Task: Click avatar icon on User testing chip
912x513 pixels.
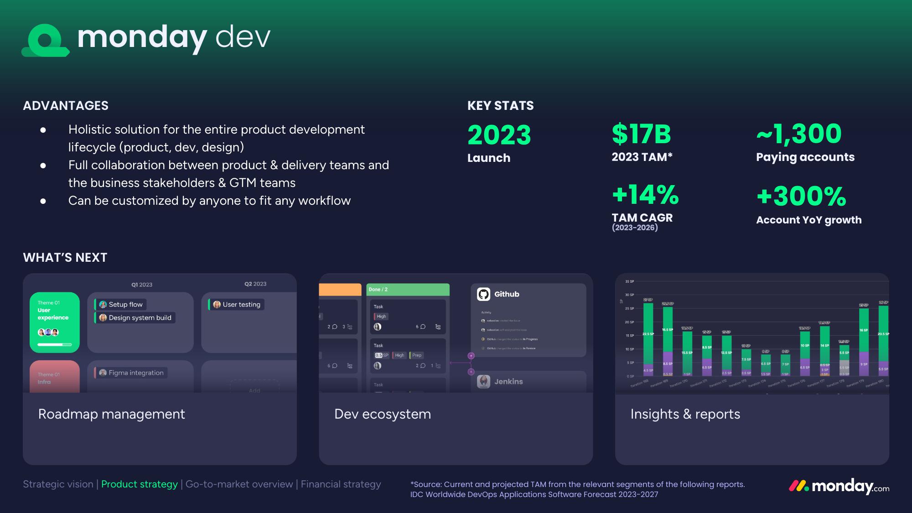Action: (217, 305)
